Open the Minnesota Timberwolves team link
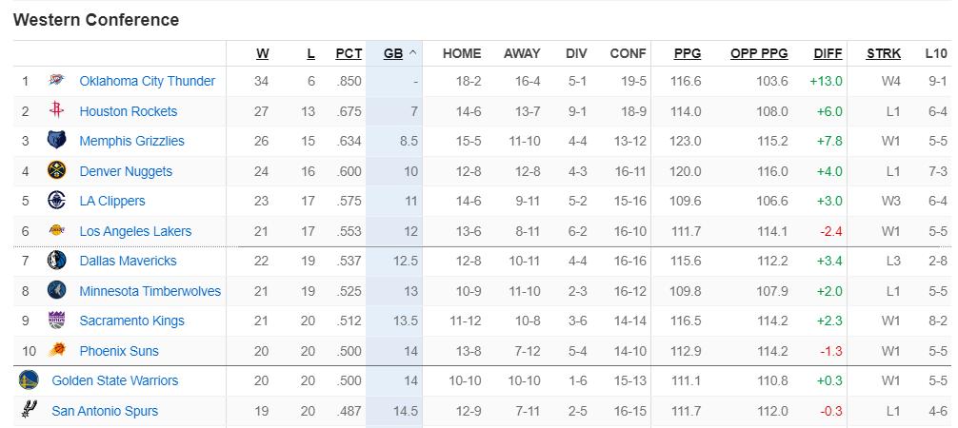 tap(150, 291)
